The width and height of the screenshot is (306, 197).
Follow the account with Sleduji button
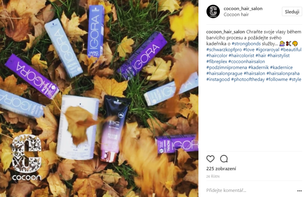tap(292, 12)
